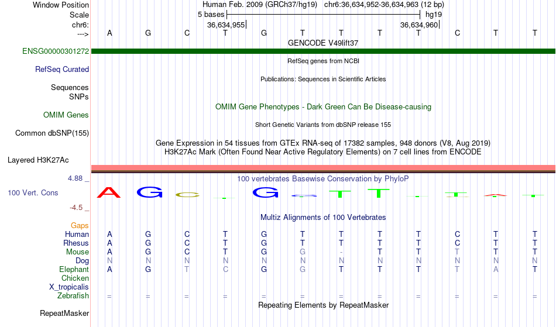Click the 36,634,955 position marker
Viewport: 556px width, 327px height.
(x=226, y=25)
